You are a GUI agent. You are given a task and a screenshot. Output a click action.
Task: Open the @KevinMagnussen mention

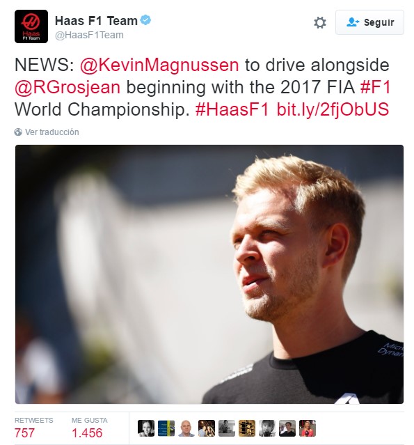(159, 65)
